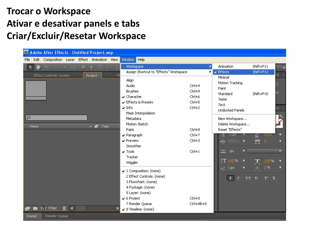Open the tracking value dropdown arrow

(x=280, y=141)
